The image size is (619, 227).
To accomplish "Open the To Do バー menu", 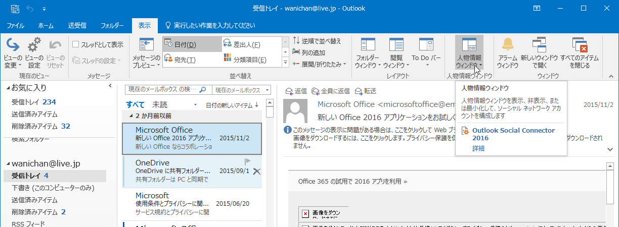I will pyautogui.click(x=426, y=53).
